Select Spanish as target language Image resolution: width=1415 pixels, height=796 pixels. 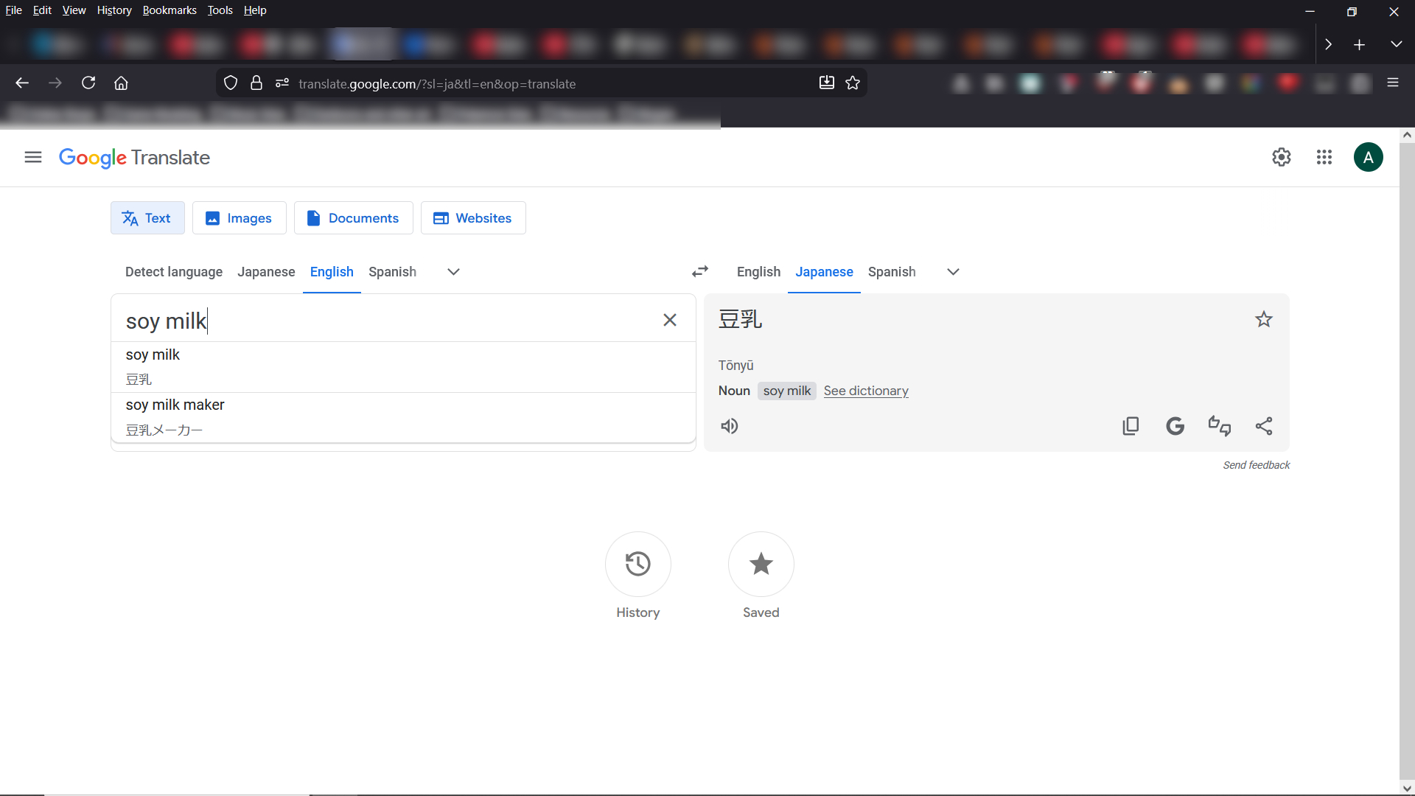click(891, 272)
